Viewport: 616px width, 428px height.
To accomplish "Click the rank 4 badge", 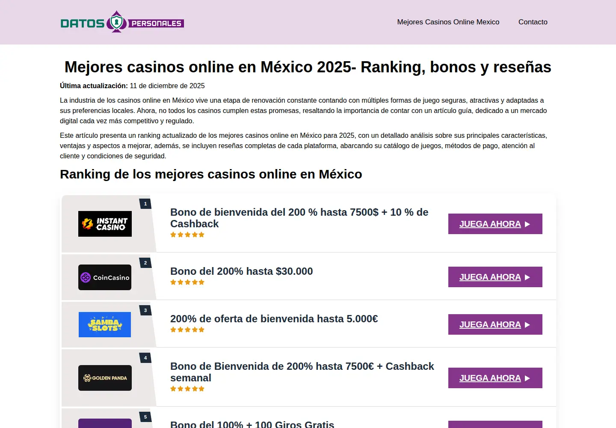I will (x=145, y=358).
